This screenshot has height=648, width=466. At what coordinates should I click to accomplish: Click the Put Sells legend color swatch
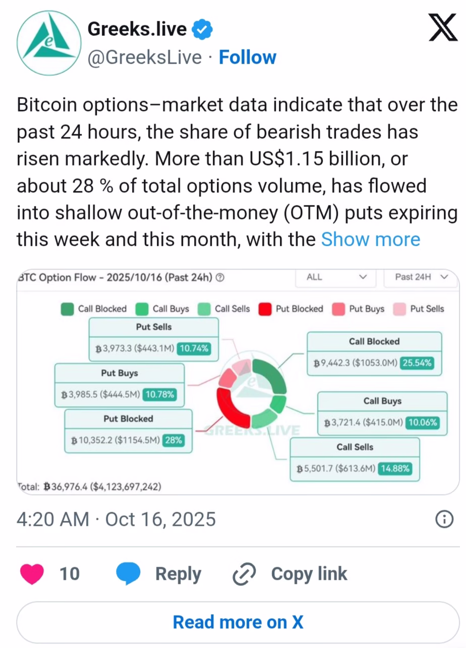point(399,309)
